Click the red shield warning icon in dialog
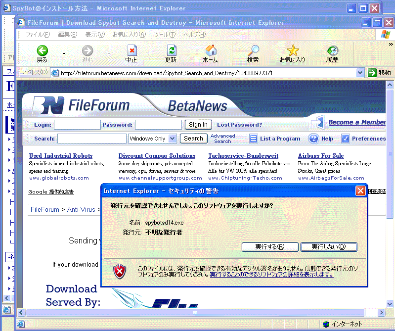Viewport: 395px width, 331px height. [x=120, y=272]
